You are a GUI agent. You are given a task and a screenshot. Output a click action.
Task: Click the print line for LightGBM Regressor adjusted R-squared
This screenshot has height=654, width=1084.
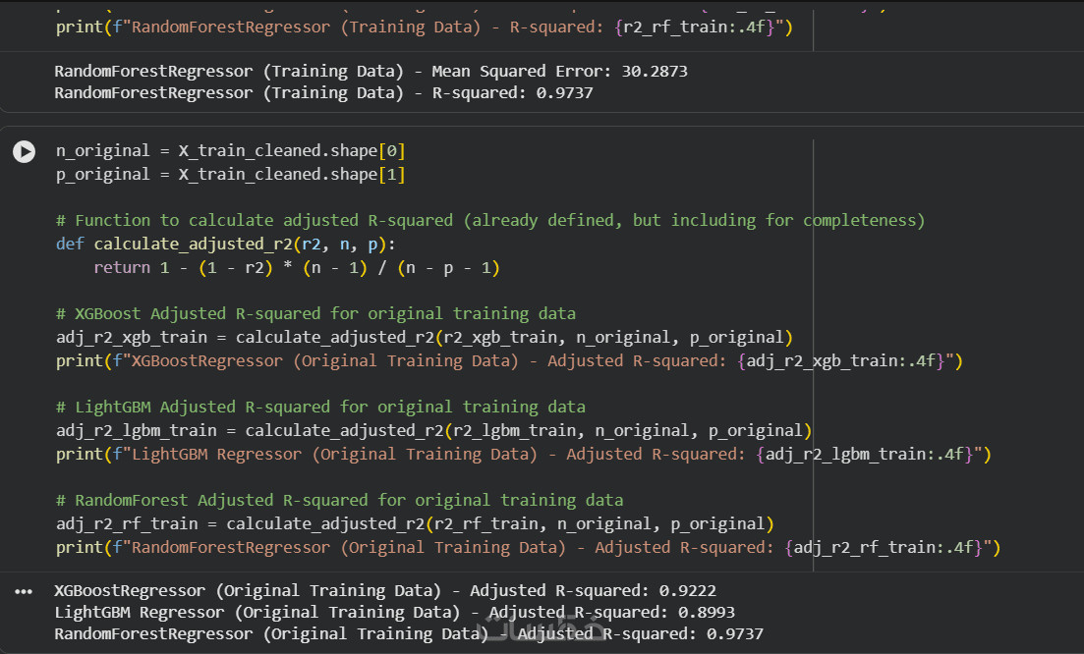[524, 455]
